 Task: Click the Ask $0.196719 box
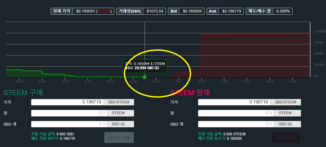point(225,11)
